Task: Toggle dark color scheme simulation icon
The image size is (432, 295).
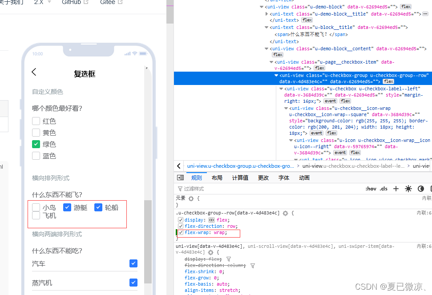Action: [x=421, y=189]
